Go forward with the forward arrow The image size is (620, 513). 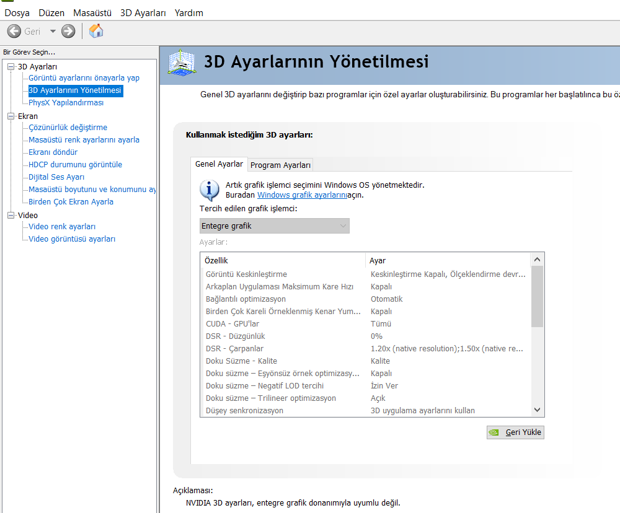click(68, 31)
